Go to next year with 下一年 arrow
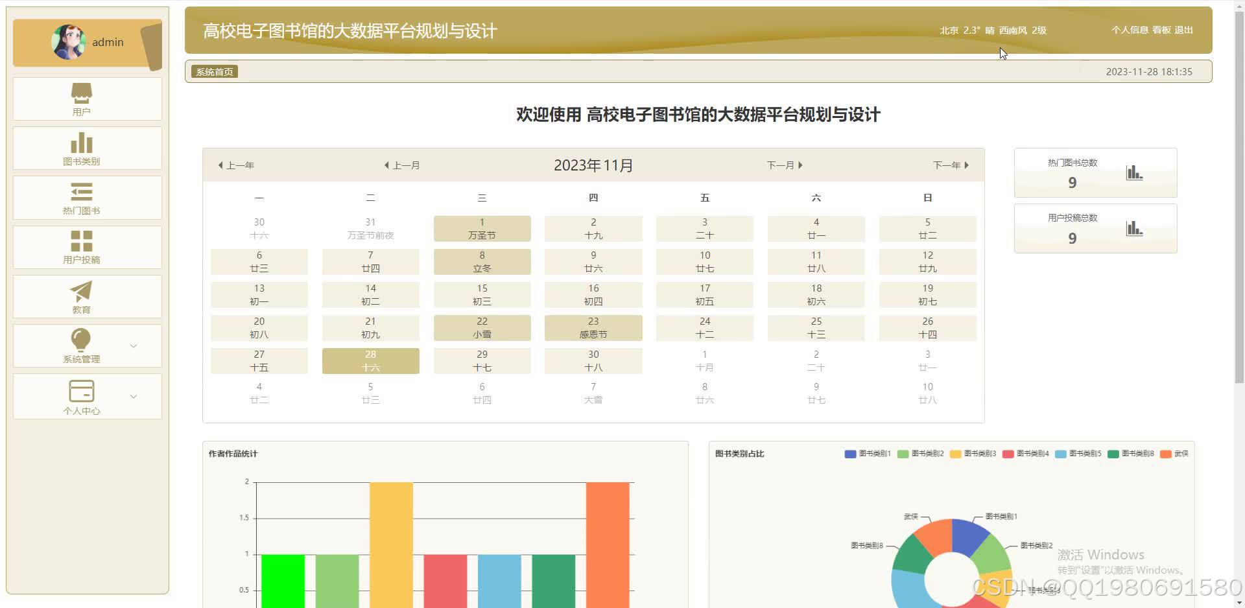The width and height of the screenshot is (1245, 608). 951,165
